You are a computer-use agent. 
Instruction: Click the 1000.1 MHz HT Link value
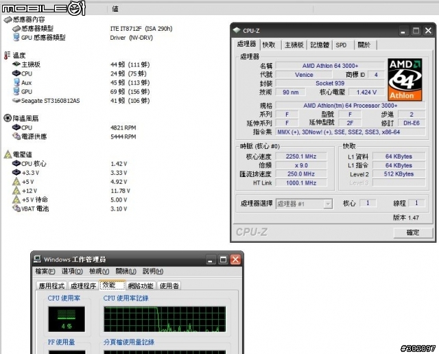(x=301, y=183)
